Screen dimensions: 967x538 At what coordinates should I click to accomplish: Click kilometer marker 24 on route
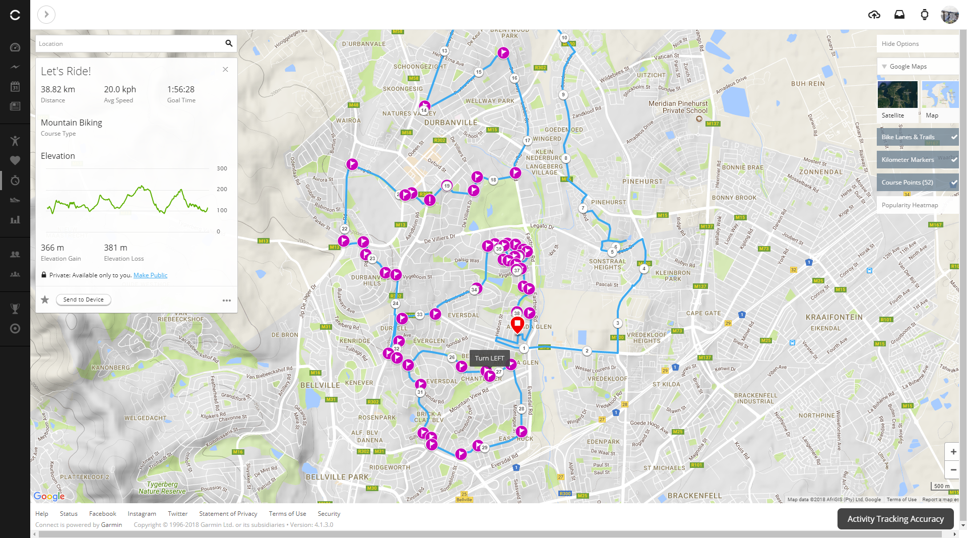(x=396, y=304)
